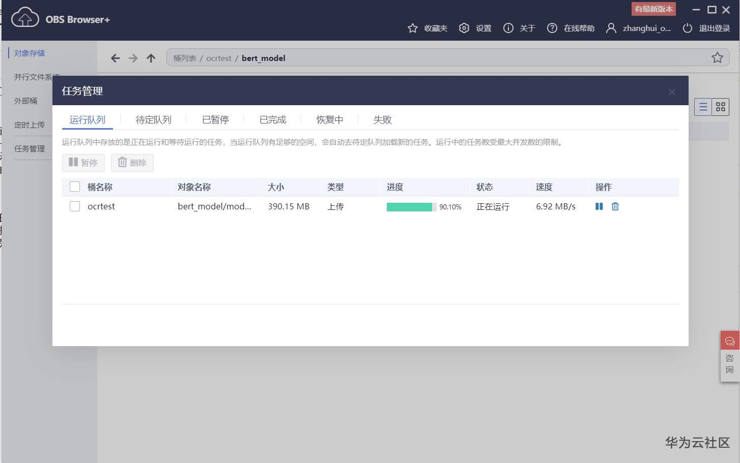Image resolution: width=740 pixels, height=463 pixels.
Task: Go forward with the right arrow
Action: point(133,58)
